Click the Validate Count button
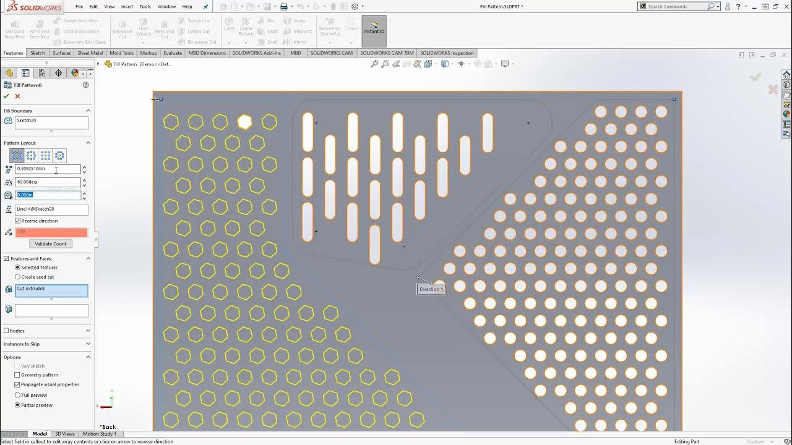Image resolution: width=792 pixels, height=445 pixels. (51, 244)
